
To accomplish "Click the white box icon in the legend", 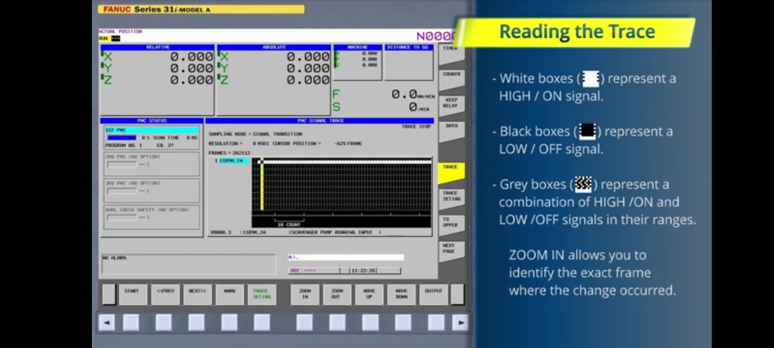I will pos(591,79).
